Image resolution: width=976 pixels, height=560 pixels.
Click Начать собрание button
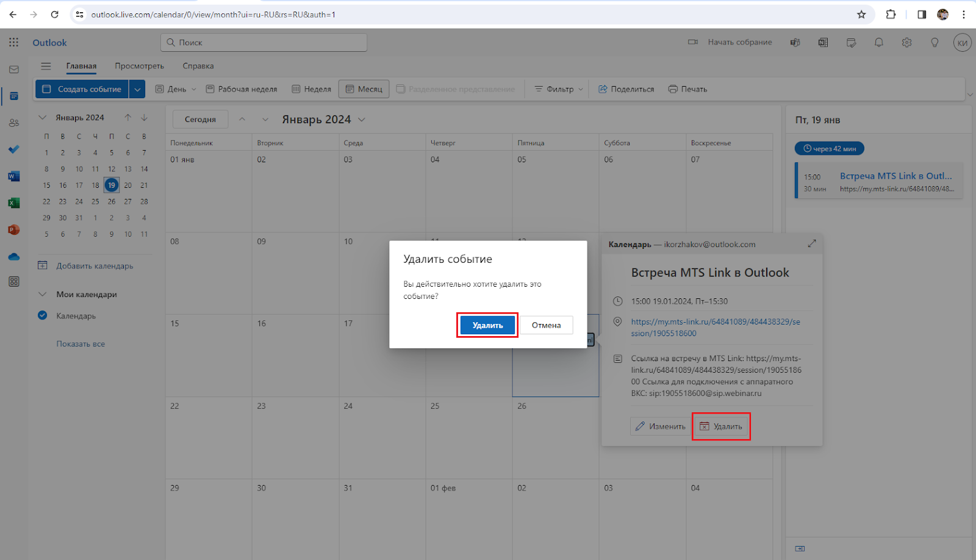click(730, 42)
